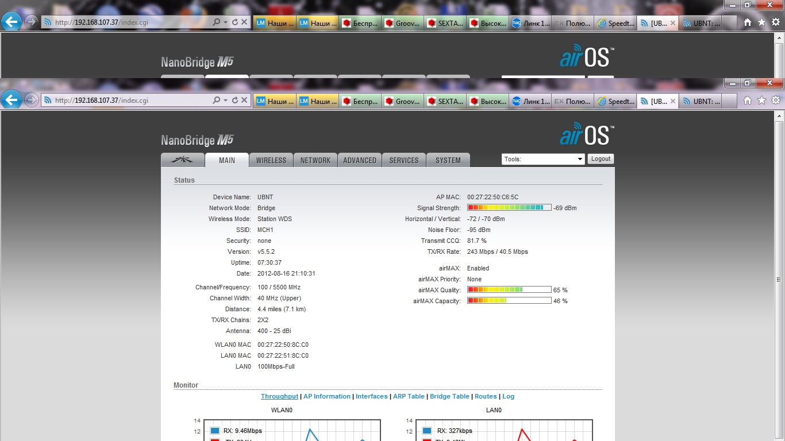Viewport: 785px width, 441px height.
Task: Go back in the background browser window
Action: pyautogui.click(x=11, y=22)
